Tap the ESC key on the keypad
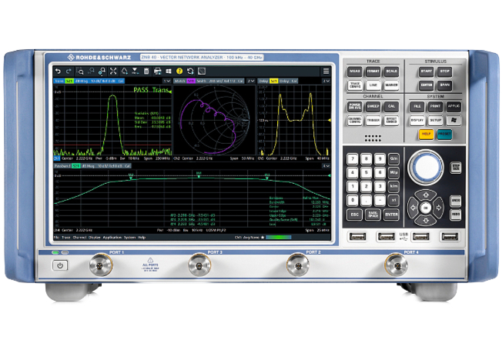Viewport: 502px width, 350px height. click(354, 215)
